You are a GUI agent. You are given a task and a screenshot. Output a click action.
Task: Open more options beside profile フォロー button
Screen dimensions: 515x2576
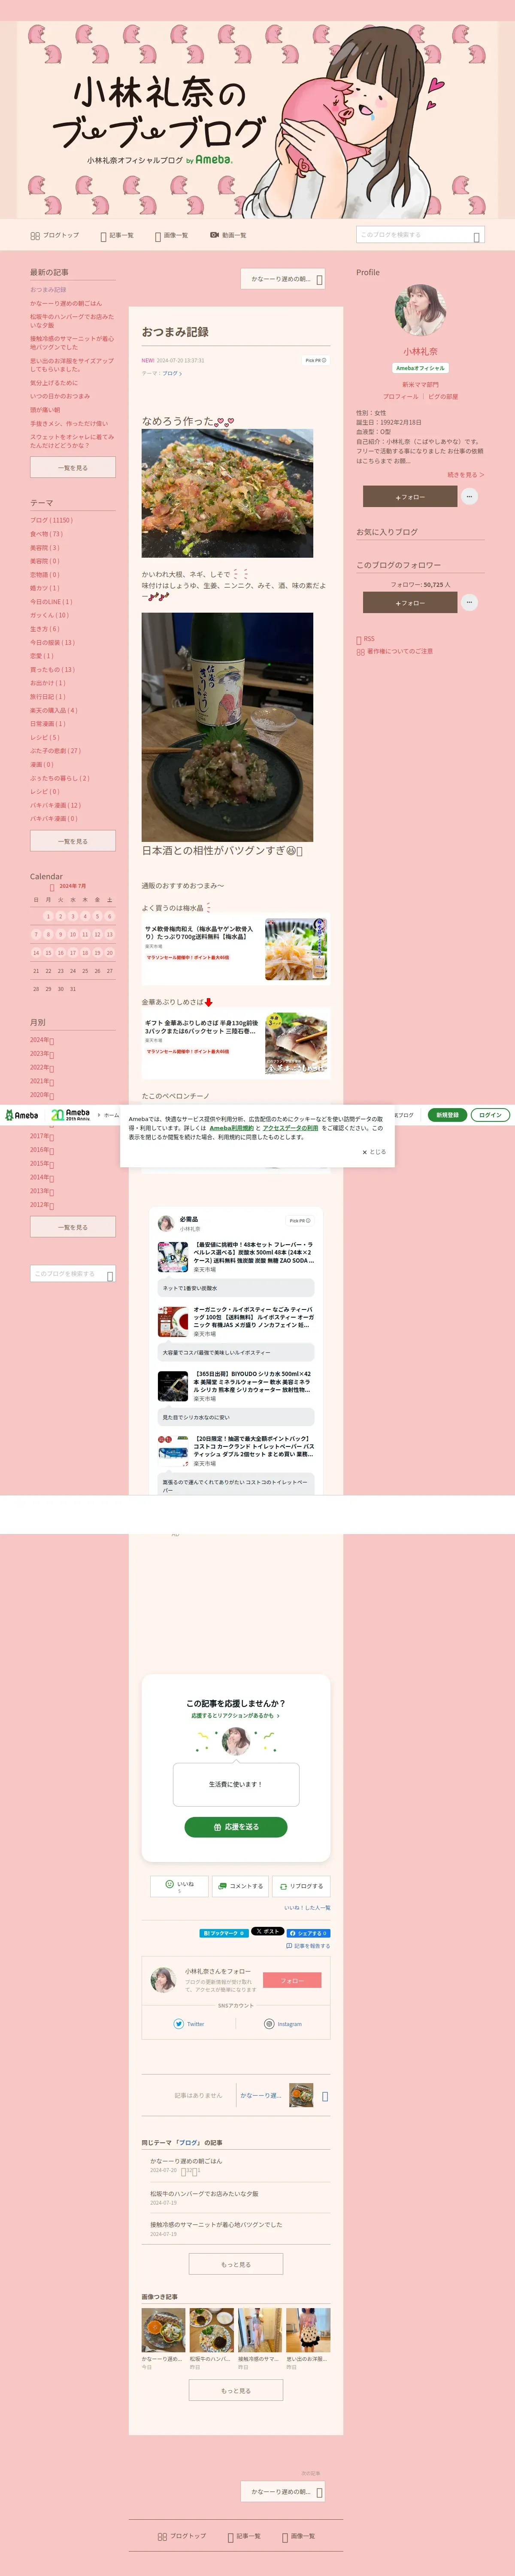click(470, 496)
